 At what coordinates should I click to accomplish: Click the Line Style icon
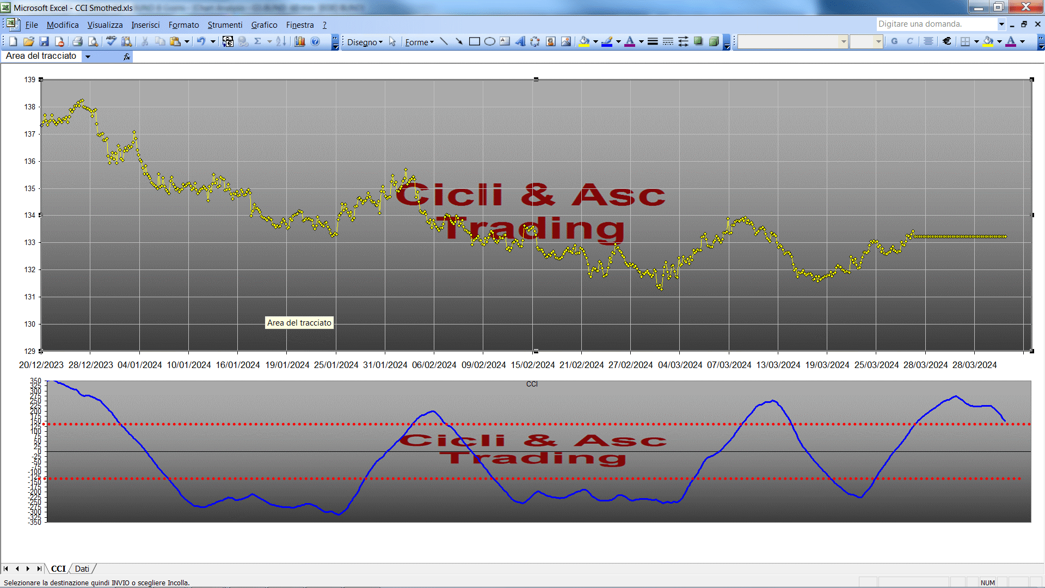point(653,41)
